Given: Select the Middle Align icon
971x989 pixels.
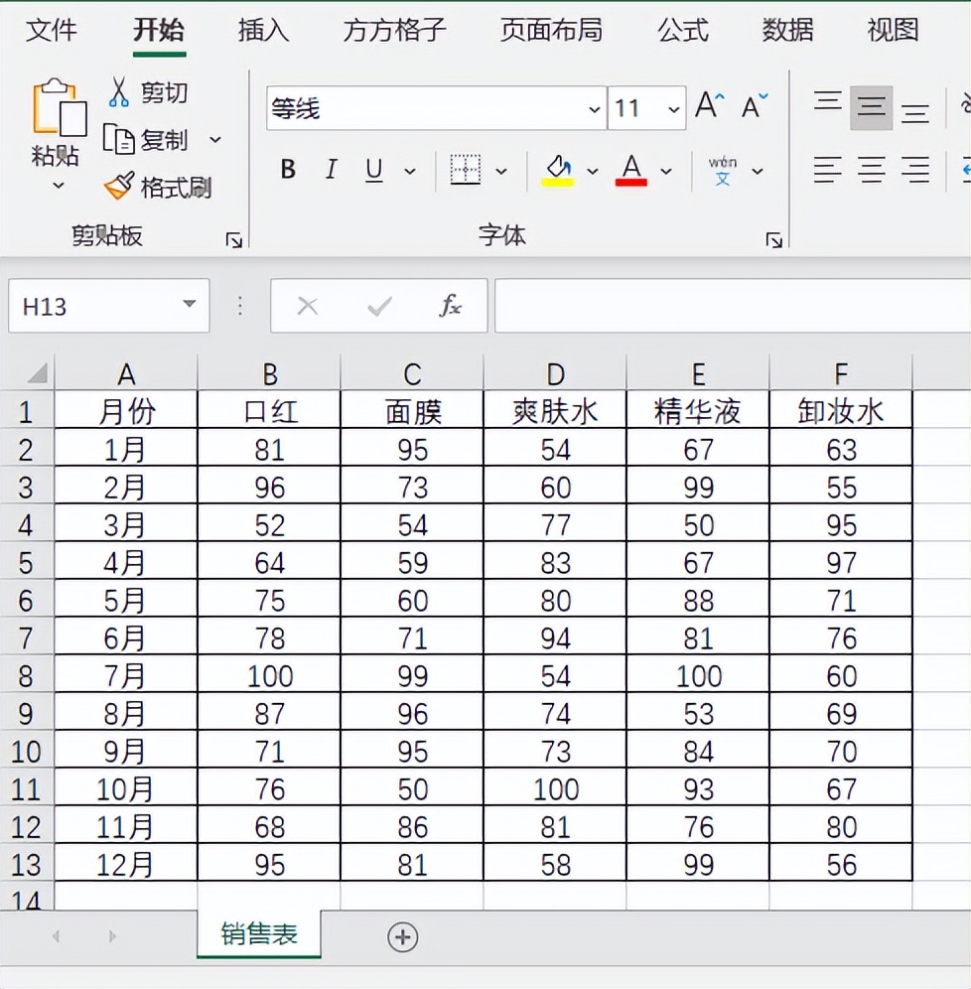Looking at the screenshot, I should tap(872, 109).
